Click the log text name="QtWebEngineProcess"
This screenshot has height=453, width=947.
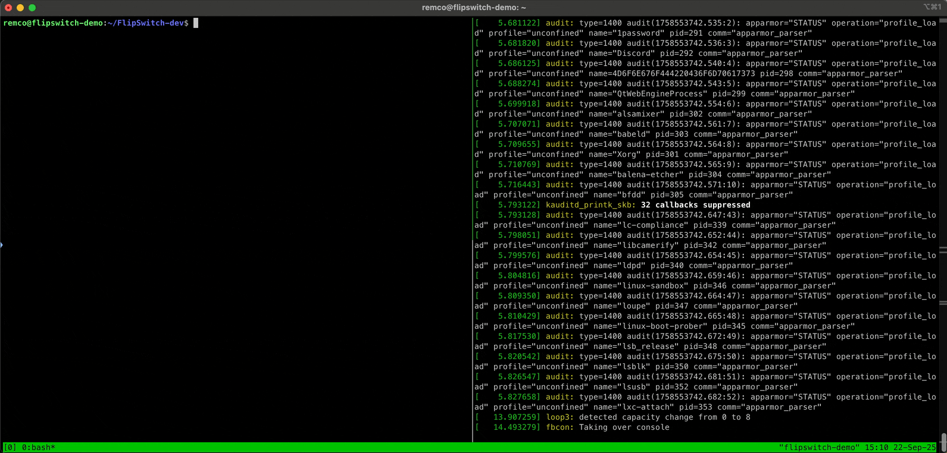click(648, 94)
